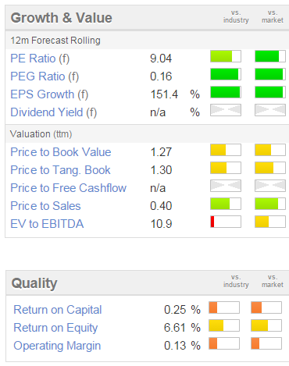Open EPS Growth (f) metric link
Viewport: 289px width, 366px height.
pos(49,94)
